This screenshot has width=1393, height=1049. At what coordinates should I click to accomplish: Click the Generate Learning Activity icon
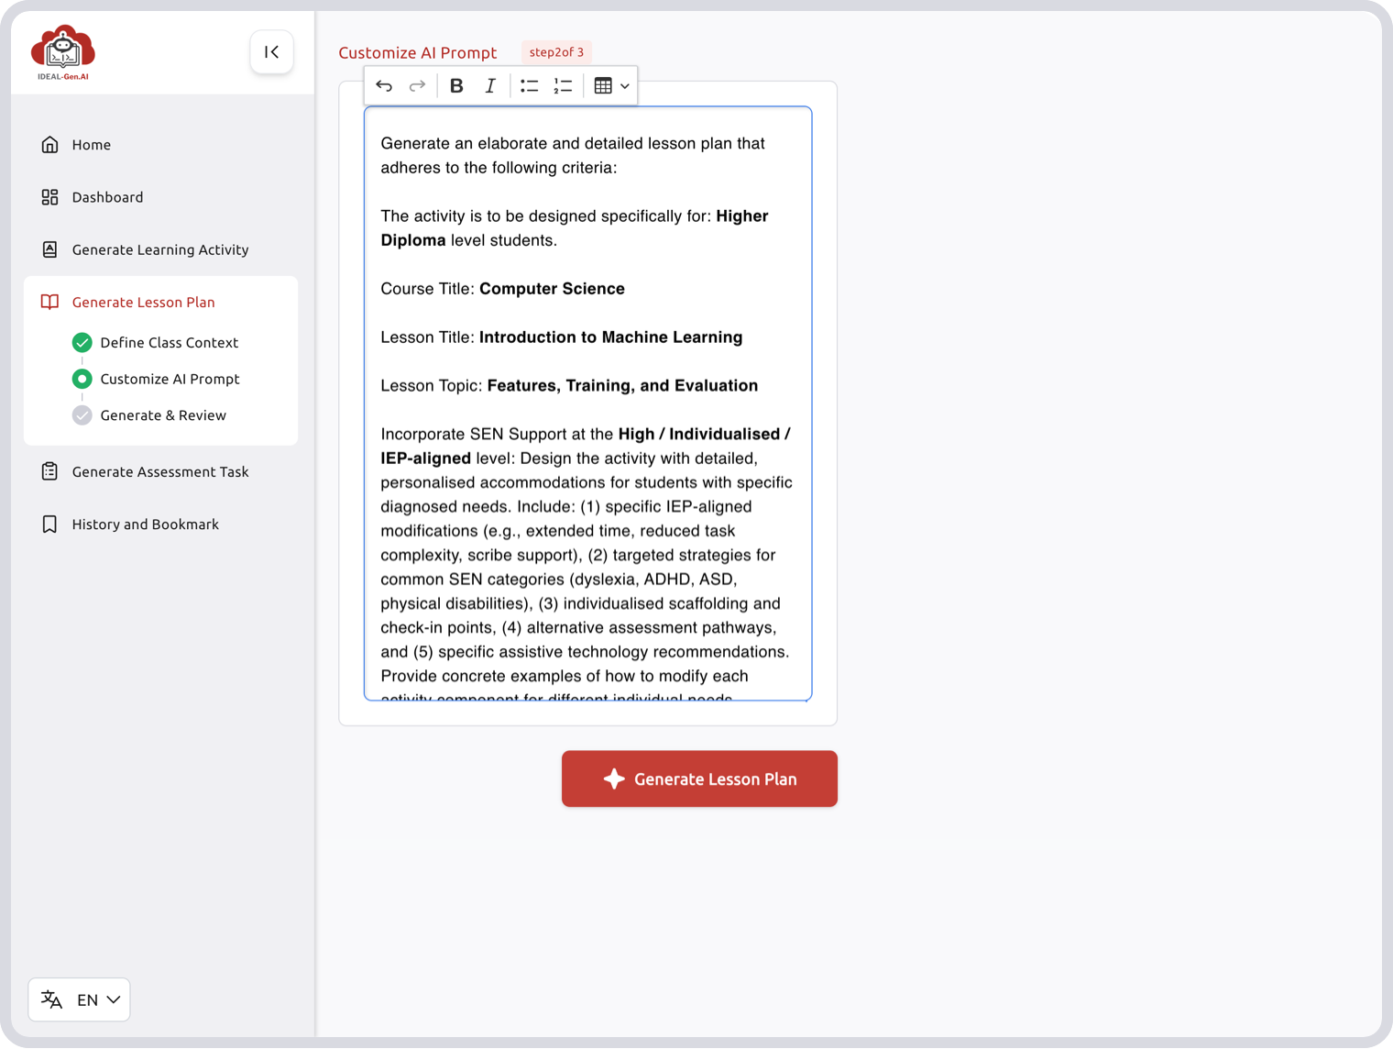pos(49,249)
